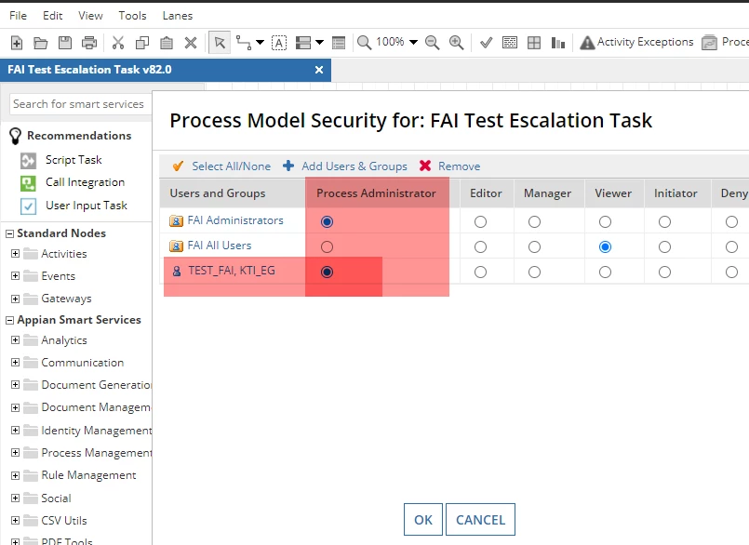
Task: Expand Gateways folder
Action: click(15, 299)
